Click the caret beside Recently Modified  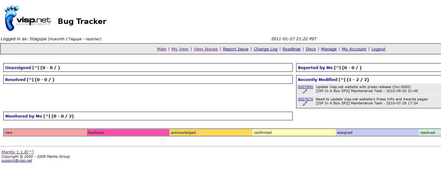pos(342,80)
